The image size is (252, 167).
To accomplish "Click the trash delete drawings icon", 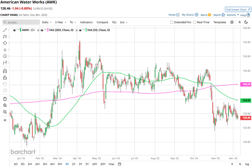I will click(x=5, y=99).
